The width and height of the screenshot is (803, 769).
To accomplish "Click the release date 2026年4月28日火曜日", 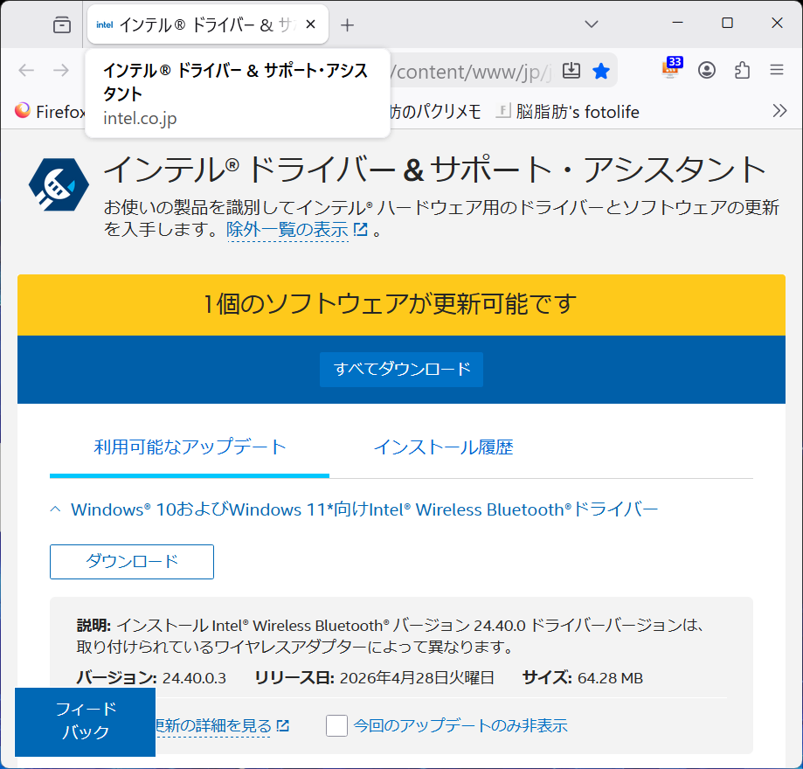I will pos(417,678).
